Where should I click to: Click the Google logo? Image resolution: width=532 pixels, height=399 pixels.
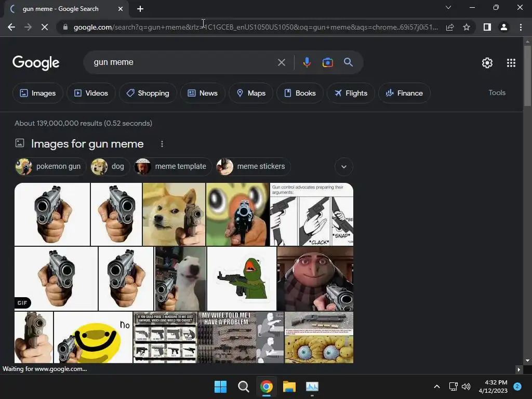36,63
